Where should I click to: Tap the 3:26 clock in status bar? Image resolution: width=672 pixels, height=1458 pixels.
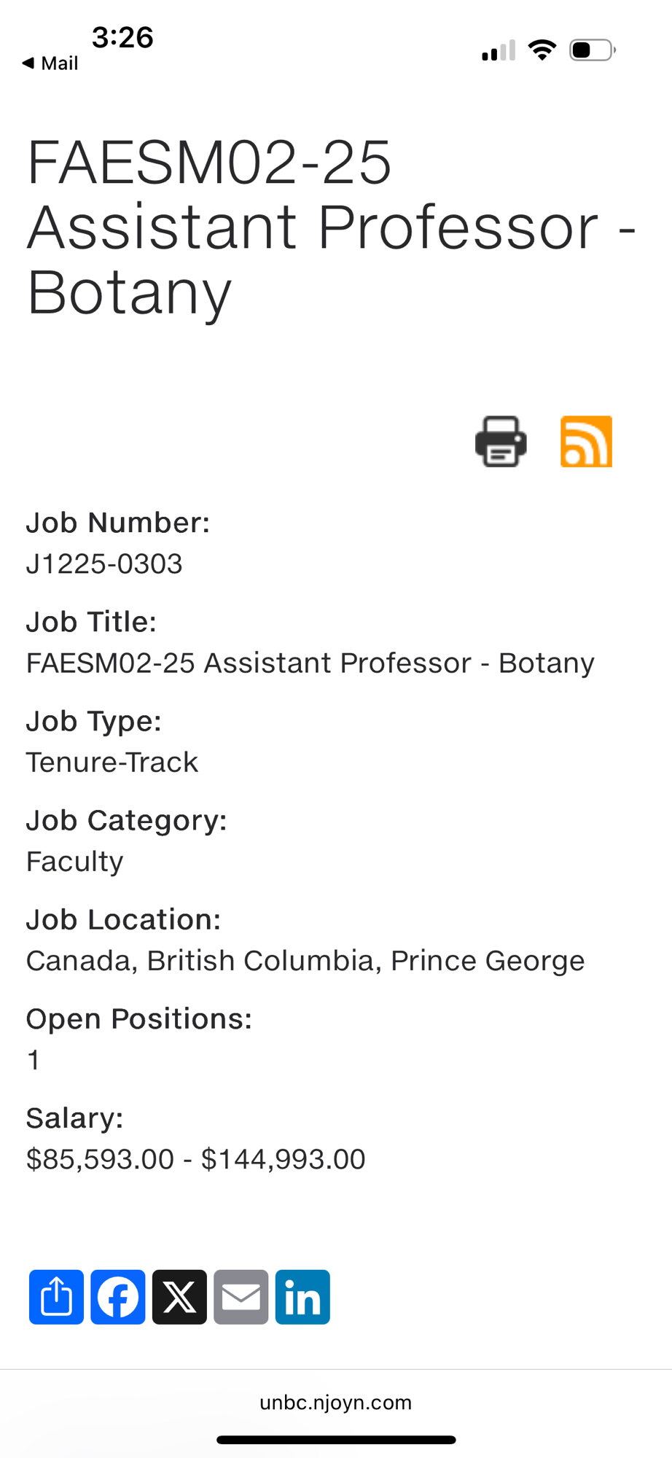tap(122, 37)
